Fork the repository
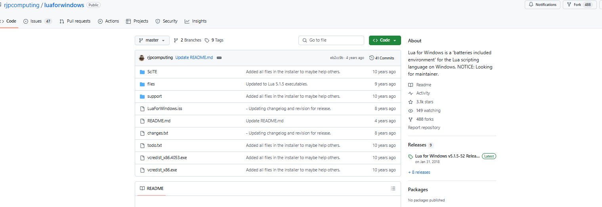This screenshot has width=602, height=207. [x=580, y=5]
